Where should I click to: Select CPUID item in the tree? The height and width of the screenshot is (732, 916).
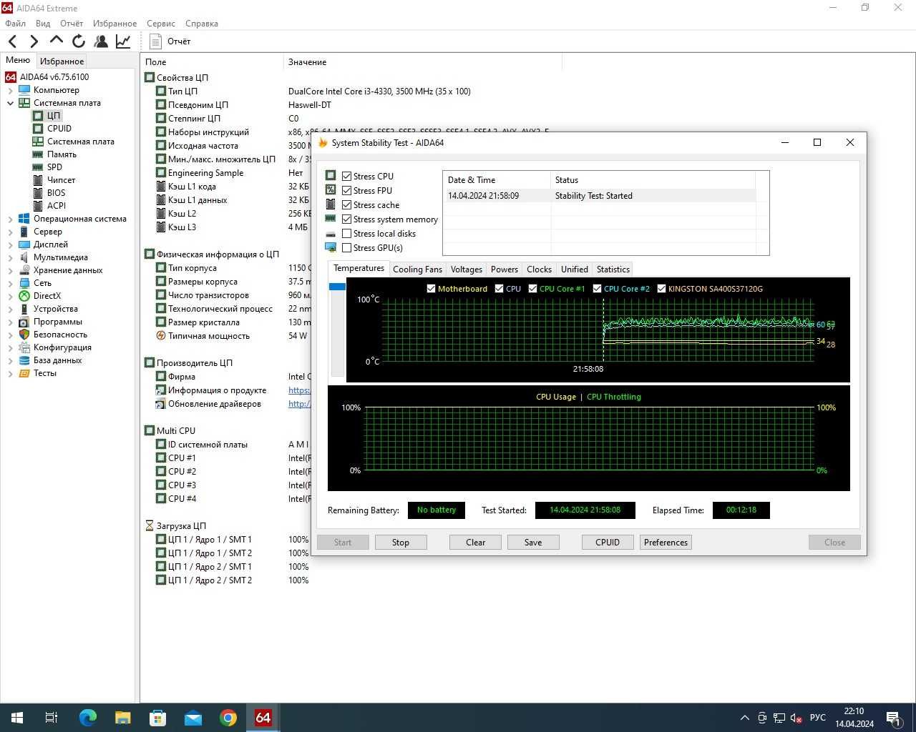pos(59,129)
